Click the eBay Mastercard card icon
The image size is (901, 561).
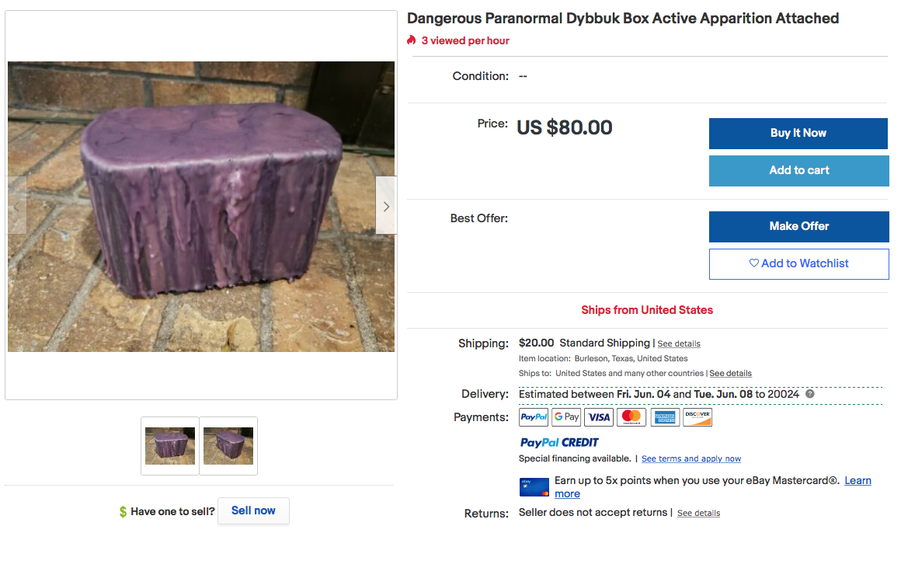(534, 487)
